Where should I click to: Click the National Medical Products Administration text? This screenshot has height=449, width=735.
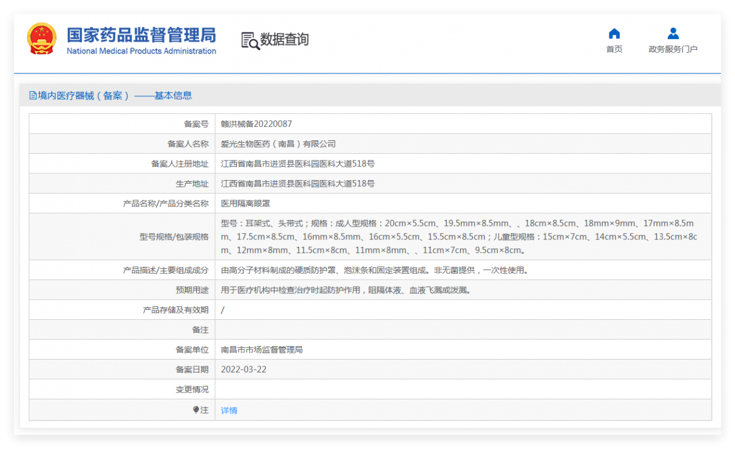[141, 51]
